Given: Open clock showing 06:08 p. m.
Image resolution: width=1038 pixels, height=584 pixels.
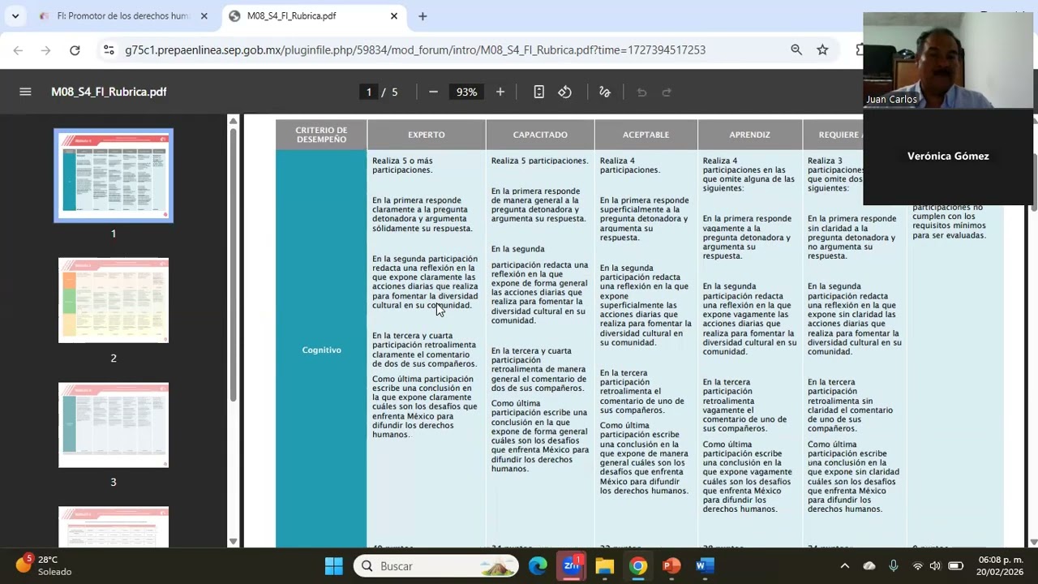Looking at the screenshot, I should click(x=1001, y=566).
